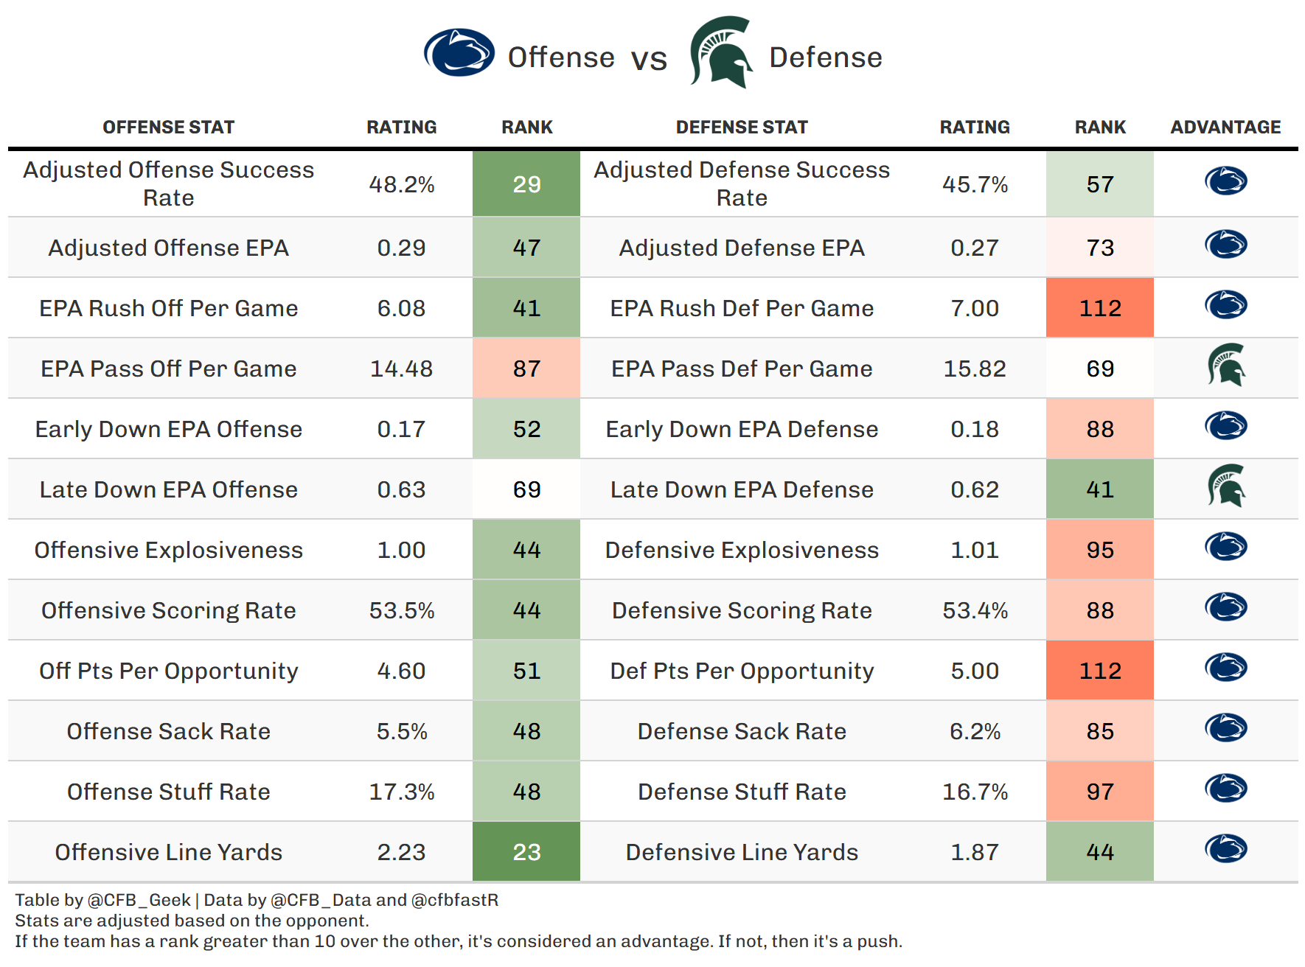Click the dark green rank 23 cell
Viewport: 1305px width, 967px height.
click(x=526, y=852)
